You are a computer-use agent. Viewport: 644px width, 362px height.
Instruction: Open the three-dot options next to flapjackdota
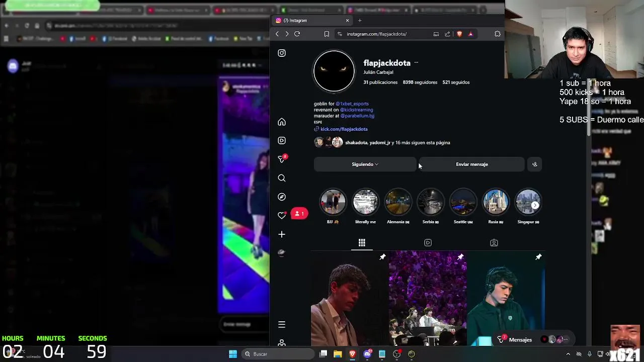click(416, 63)
